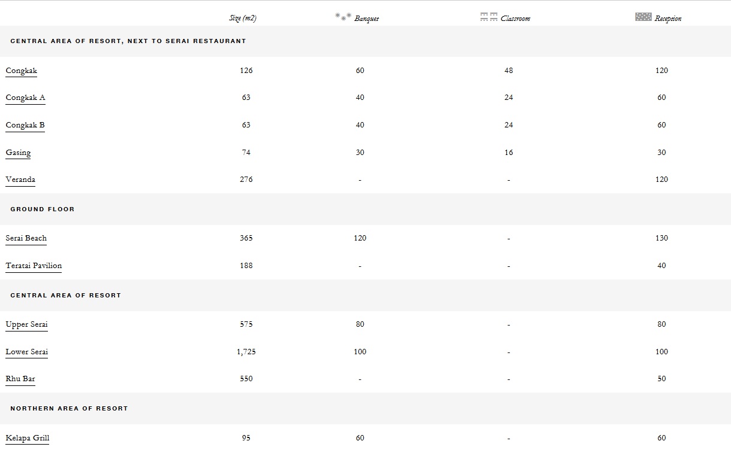731x450 pixels.
Task: Open the Veranda venue link
Action: (x=20, y=180)
